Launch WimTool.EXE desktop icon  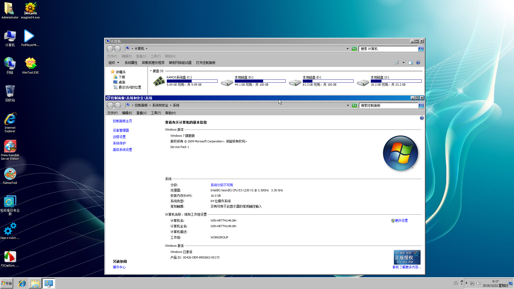point(30,66)
